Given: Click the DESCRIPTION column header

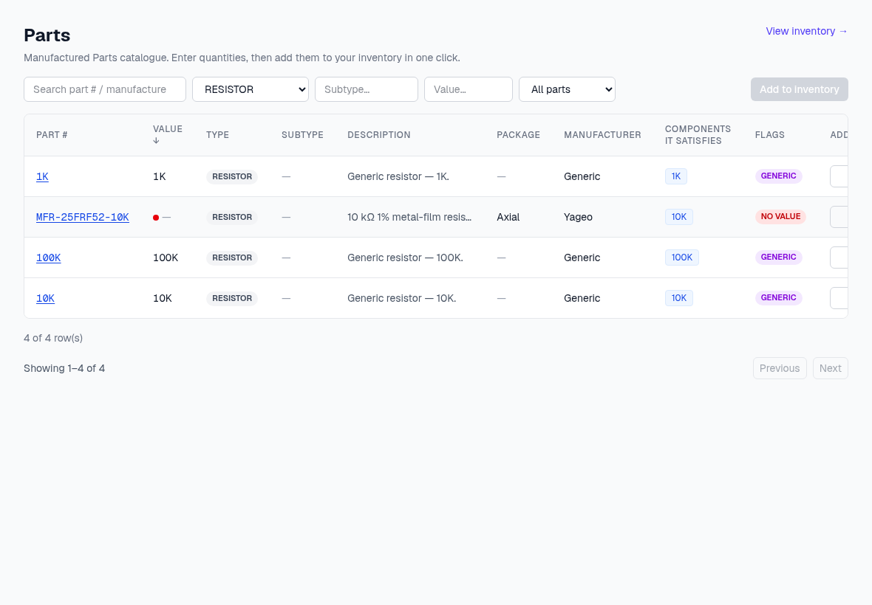Looking at the screenshot, I should [378, 135].
